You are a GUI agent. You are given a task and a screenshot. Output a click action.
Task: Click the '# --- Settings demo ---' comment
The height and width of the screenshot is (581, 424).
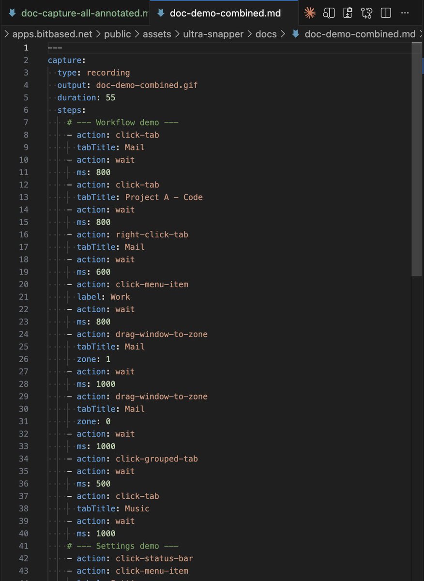tap(123, 546)
